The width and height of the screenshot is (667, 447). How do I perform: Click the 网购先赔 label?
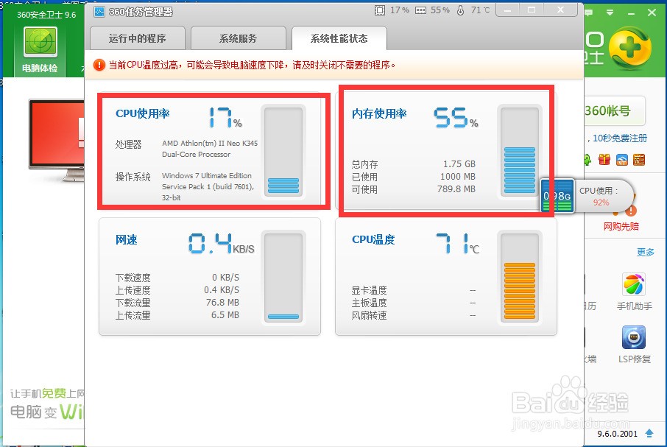coord(621,226)
